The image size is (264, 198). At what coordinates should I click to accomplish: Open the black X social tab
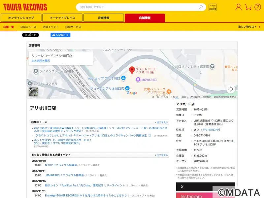click(x=205, y=187)
